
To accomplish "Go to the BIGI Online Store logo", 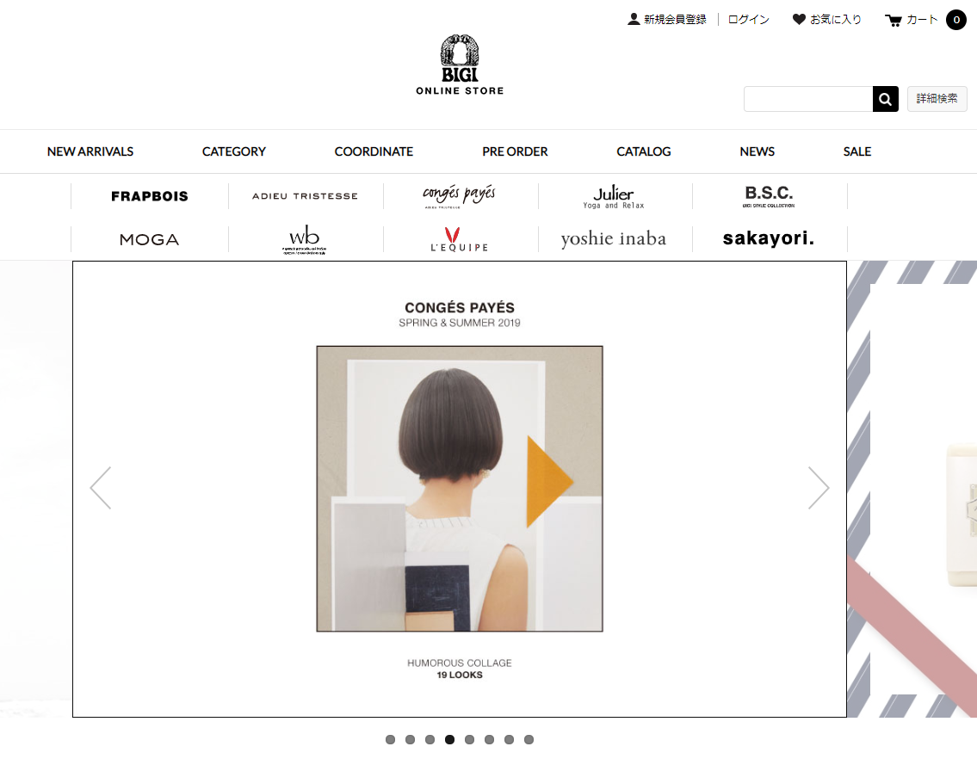I will (x=460, y=65).
